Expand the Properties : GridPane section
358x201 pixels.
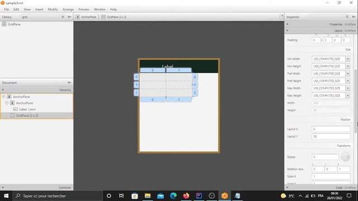tap(287, 24)
